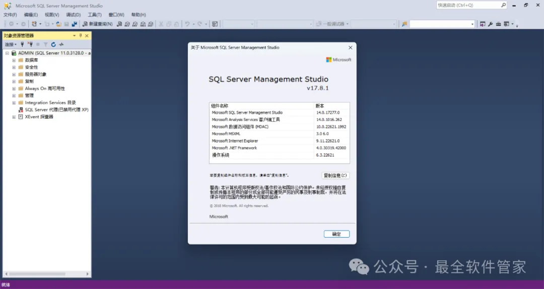The height and width of the screenshot is (289, 544).
Task: Click the Object Explorer scroll right arrow
Action: pyautogui.click(x=88, y=274)
